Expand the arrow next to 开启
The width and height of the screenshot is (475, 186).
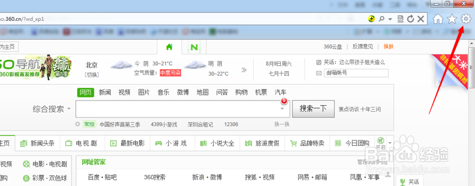(x=390, y=143)
